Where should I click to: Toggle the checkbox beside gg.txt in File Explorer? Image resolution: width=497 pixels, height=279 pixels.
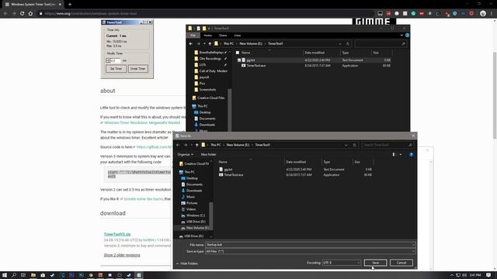(x=239, y=60)
